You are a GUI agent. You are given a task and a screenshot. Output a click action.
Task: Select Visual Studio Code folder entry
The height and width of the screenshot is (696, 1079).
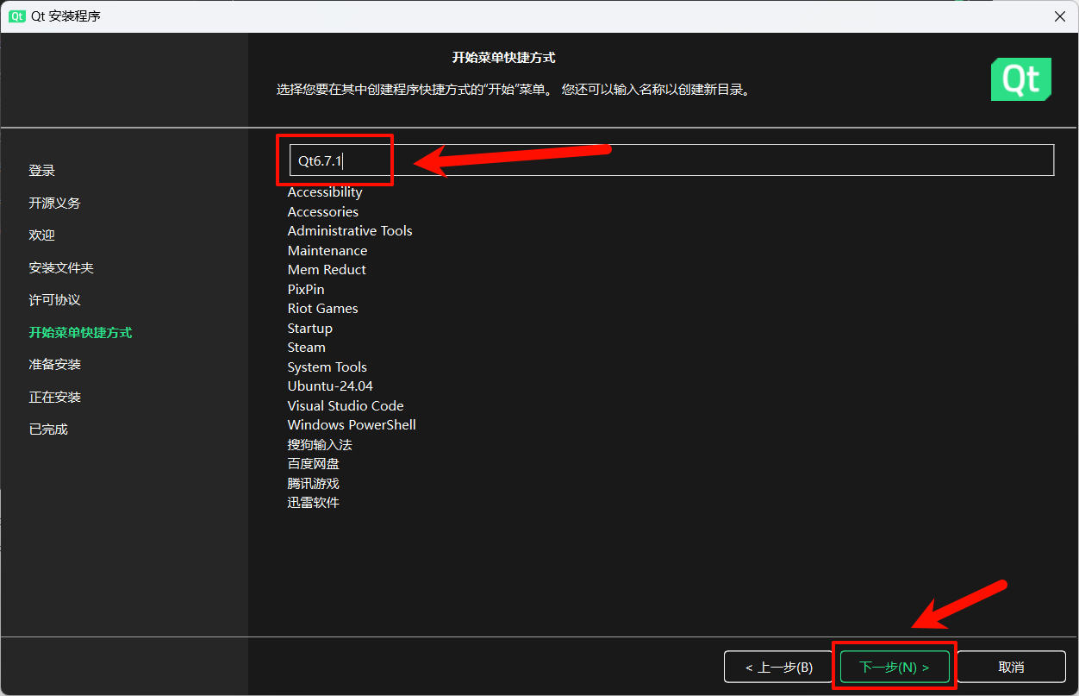346,406
